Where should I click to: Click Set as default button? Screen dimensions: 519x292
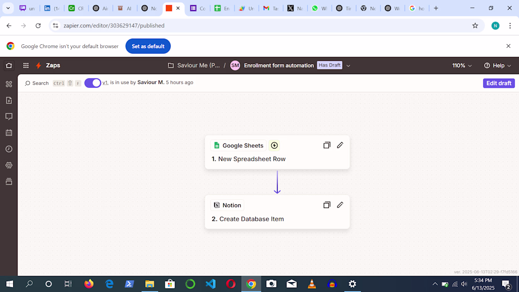(x=148, y=46)
